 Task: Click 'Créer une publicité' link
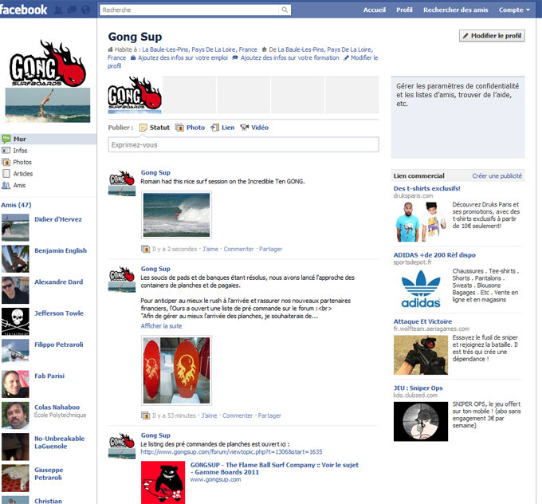(x=497, y=175)
